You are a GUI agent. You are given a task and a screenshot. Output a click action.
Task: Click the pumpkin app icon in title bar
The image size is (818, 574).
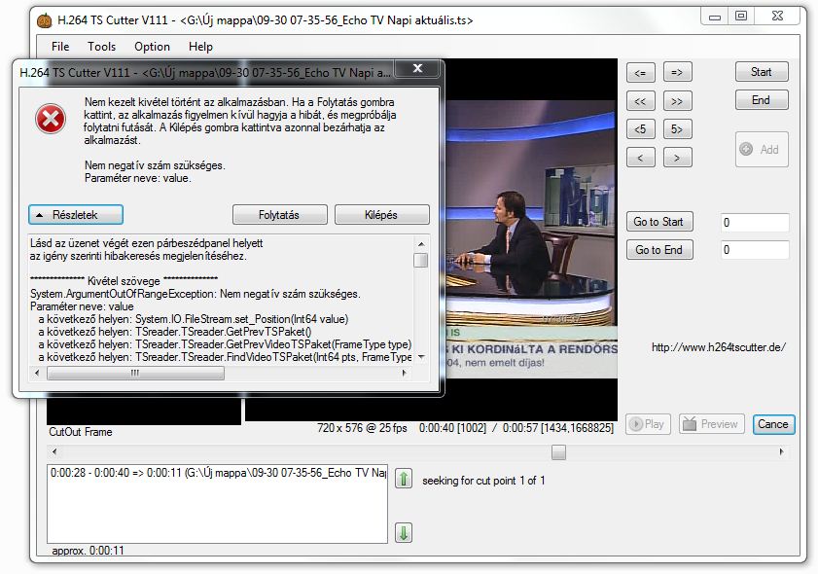(x=45, y=20)
